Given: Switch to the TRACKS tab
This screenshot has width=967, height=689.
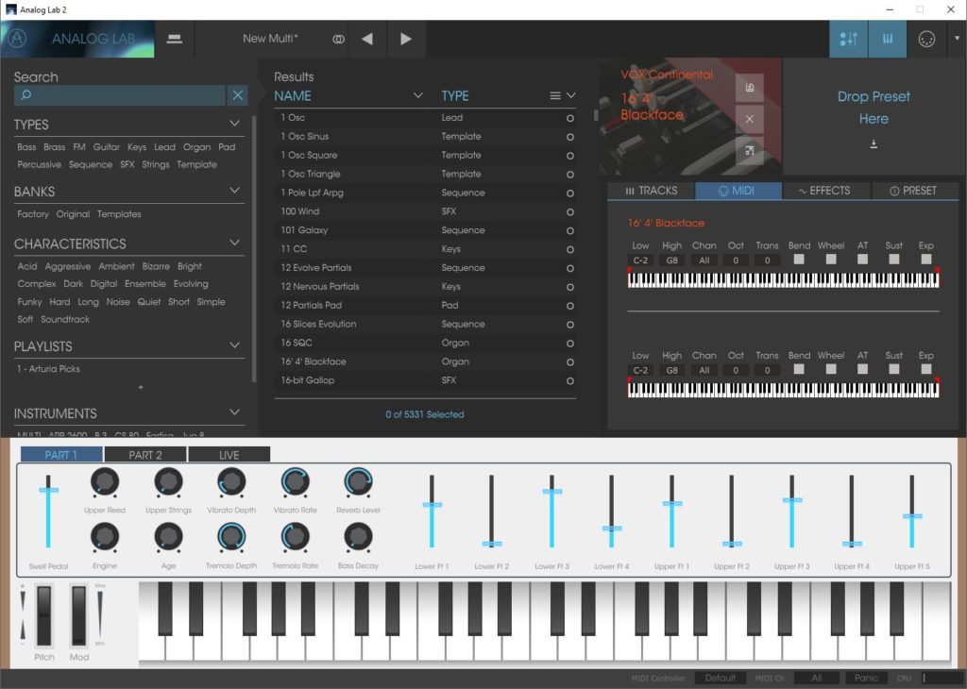Looking at the screenshot, I should point(652,191).
